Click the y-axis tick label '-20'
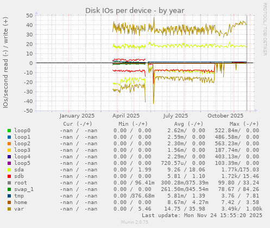 (x=28, y=82)
